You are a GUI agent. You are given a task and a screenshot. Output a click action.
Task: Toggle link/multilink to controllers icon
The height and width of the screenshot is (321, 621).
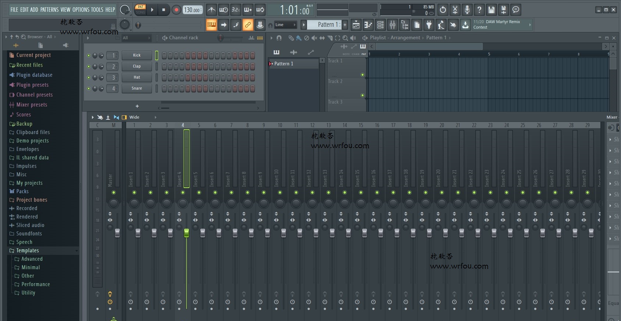pyautogui.click(x=248, y=25)
